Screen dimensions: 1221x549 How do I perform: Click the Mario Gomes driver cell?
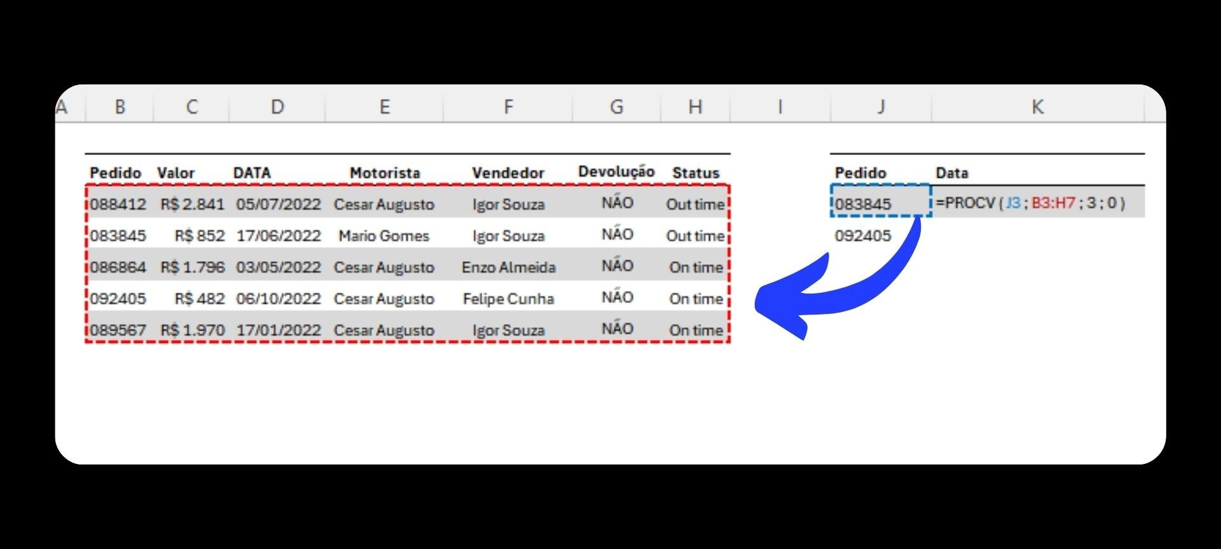pyautogui.click(x=383, y=236)
